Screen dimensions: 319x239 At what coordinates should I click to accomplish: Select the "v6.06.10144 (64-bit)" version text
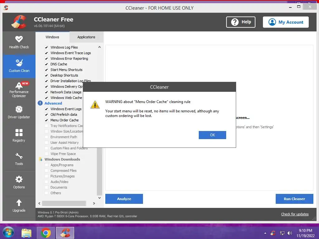[x=49, y=26]
